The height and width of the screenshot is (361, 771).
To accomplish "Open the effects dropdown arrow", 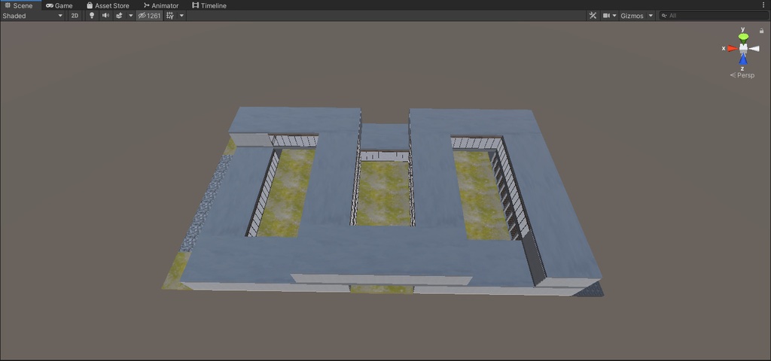I will click(130, 16).
